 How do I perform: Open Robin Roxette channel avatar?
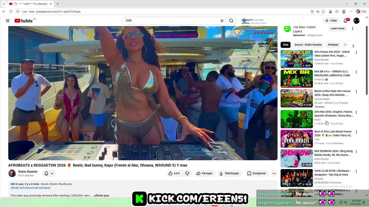pos(12,173)
